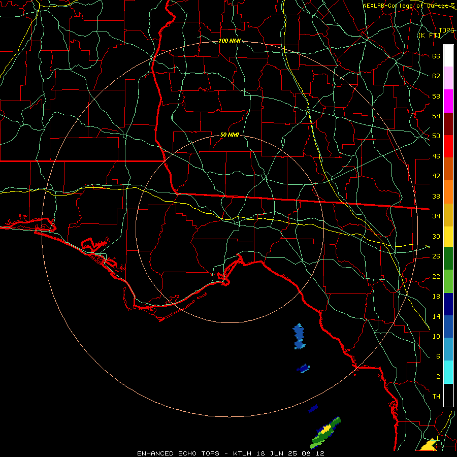Click the legend value 30
The height and width of the screenshot is (457, 457).
[436, 236]
